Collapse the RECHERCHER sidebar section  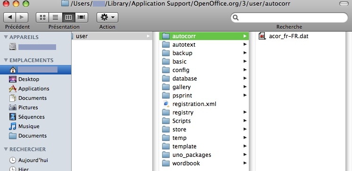click(6, 149)
